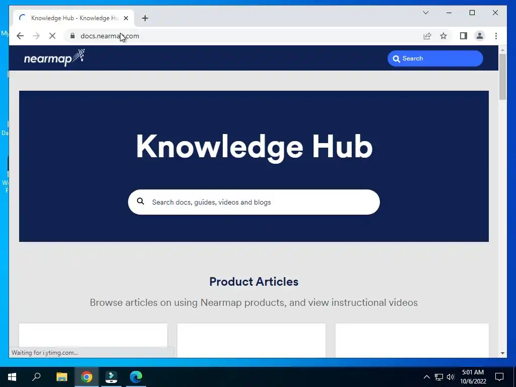This screenshot has width=516, height=387.
Task: Show hidden system tray icons
Action: 426,377
